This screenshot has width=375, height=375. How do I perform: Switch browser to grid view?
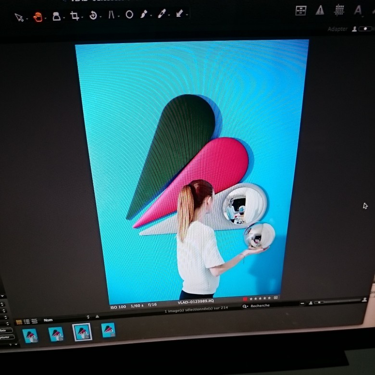click(19, 322)
